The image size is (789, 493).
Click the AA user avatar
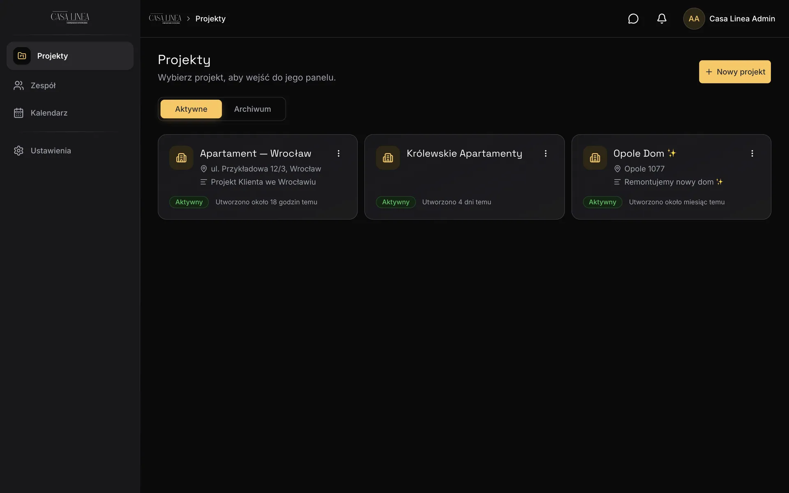(694, 19)
